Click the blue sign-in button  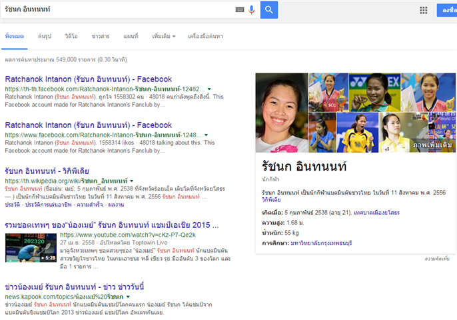point(447,10)
